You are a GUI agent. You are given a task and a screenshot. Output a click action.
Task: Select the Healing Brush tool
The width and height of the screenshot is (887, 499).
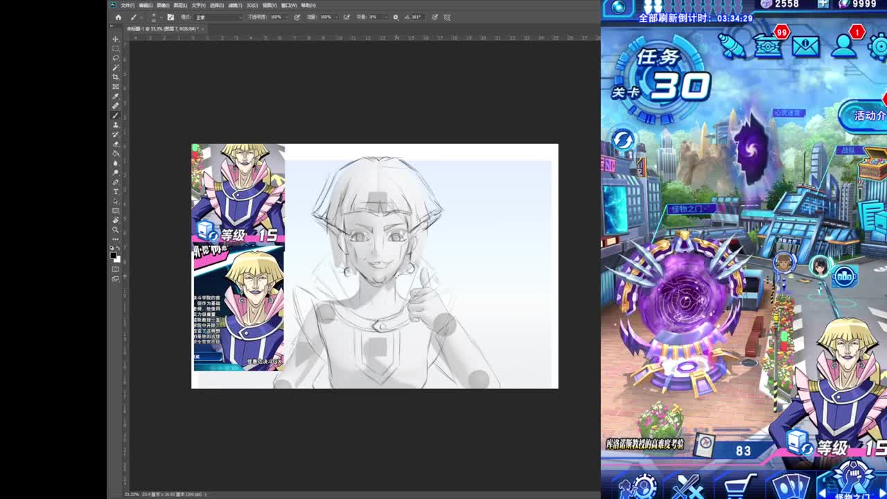116,106
